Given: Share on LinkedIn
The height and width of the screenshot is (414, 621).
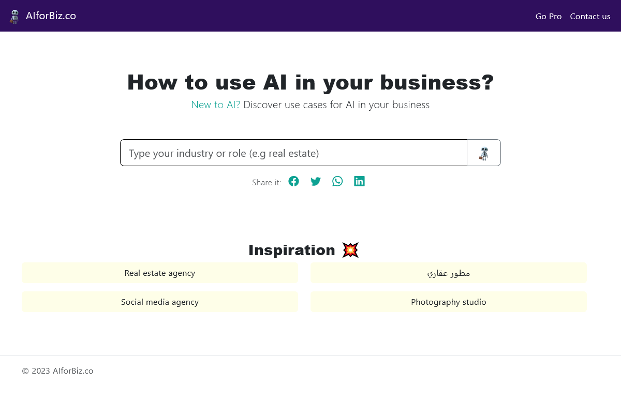Looking at the screenshot, I should [359, 181].
